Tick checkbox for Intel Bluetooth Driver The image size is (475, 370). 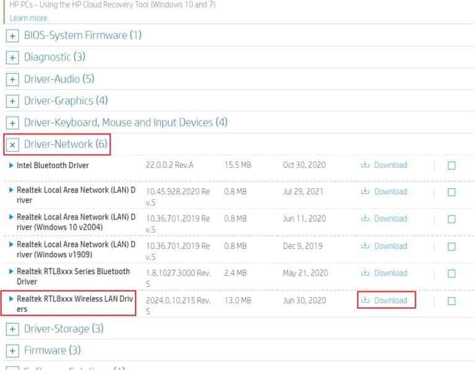(x=451, y=165)
